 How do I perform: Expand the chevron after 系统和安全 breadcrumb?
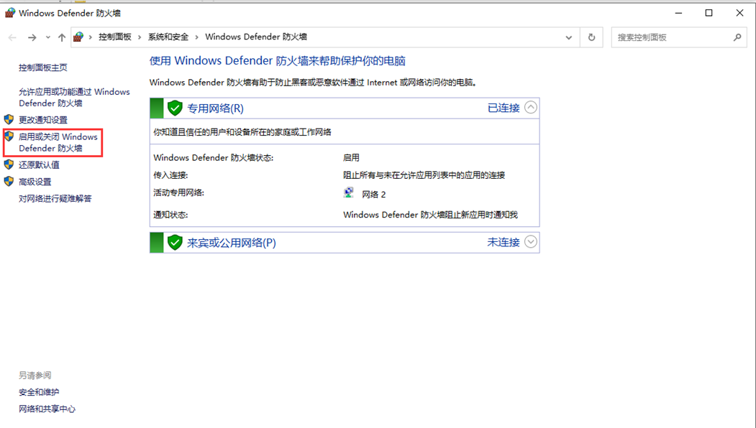coord(196,37)
